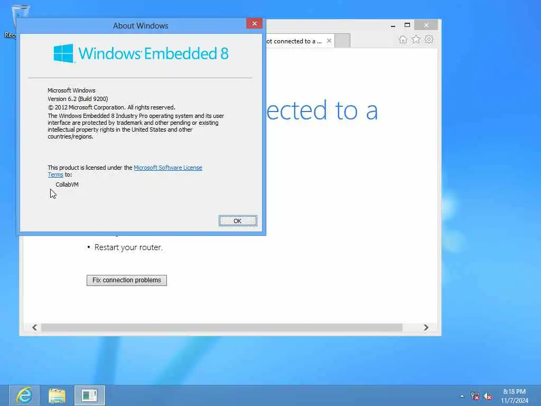Image resolution: width=541 pixels, height=406 pixels.
Task: Open Favorites star in Internet Explorer
Action: tap(416, 40)
